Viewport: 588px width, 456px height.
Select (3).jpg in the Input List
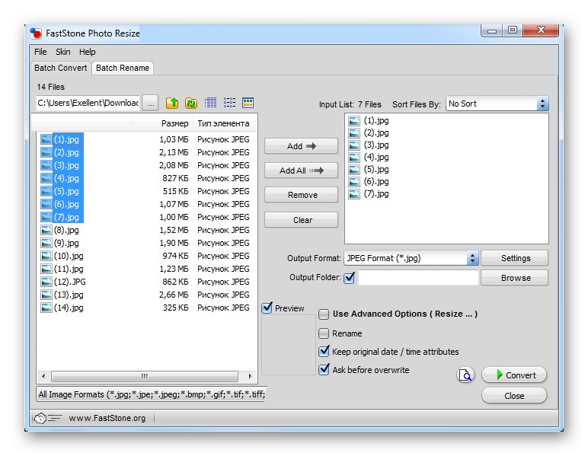coord(376,145)
